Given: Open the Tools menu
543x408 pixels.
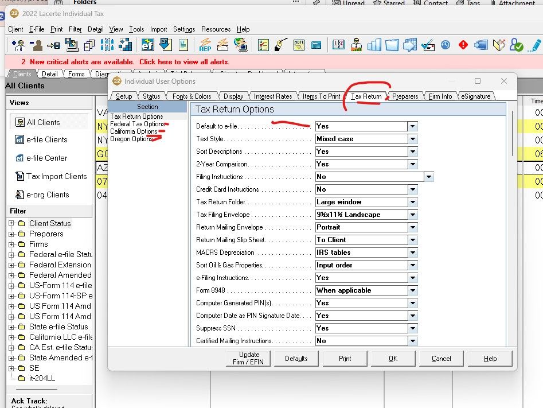Looking at the screenshot, I should tap(136, 29).
